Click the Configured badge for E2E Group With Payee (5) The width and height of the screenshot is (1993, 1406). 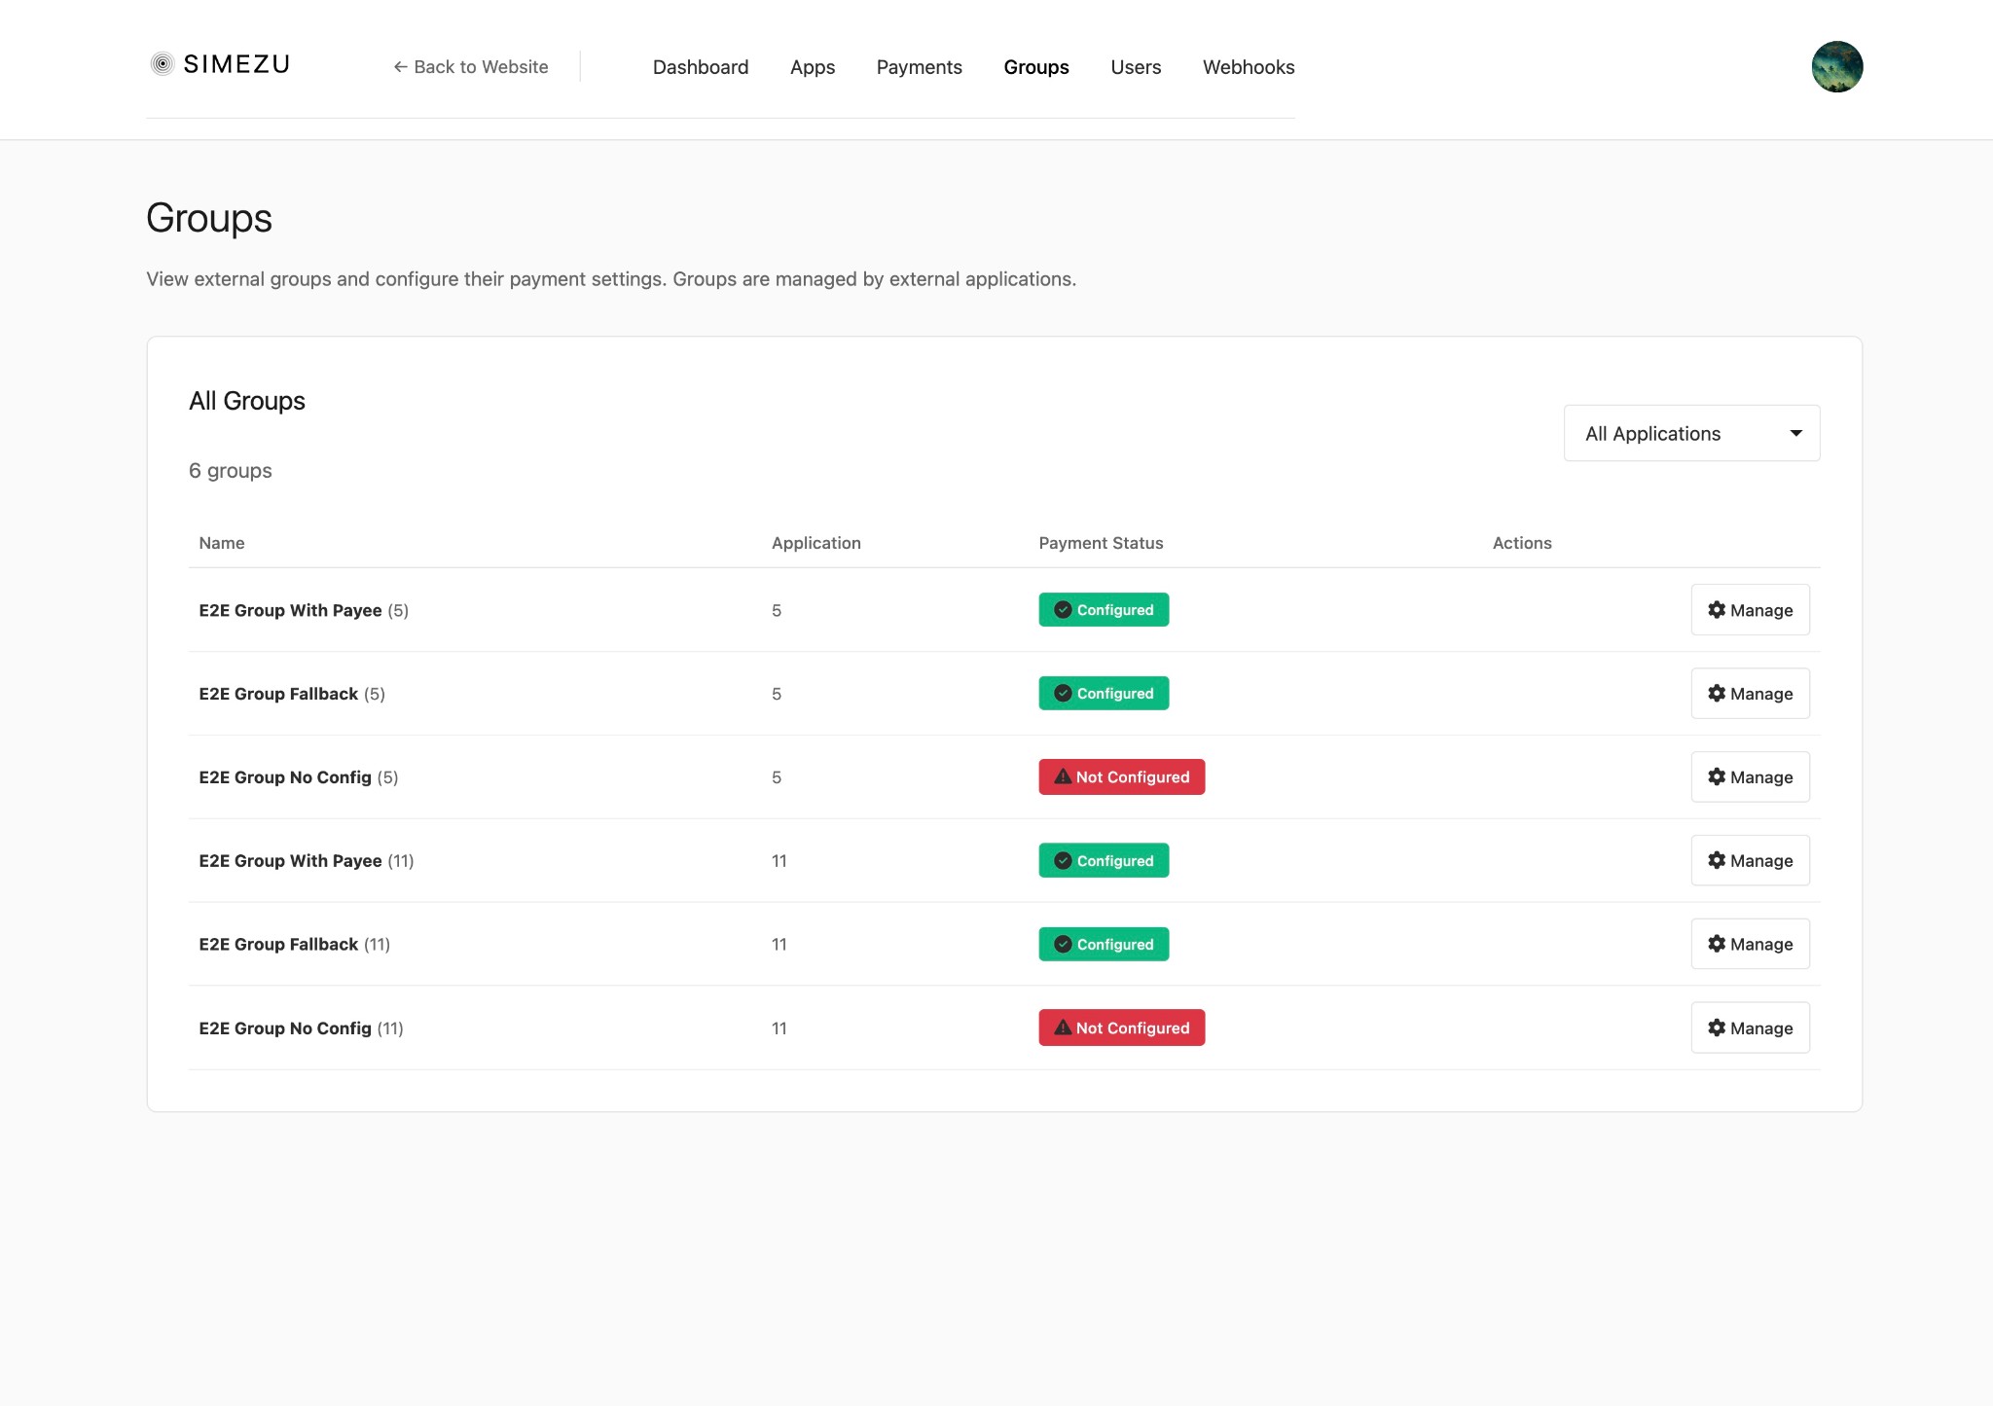pos(1104,610)
